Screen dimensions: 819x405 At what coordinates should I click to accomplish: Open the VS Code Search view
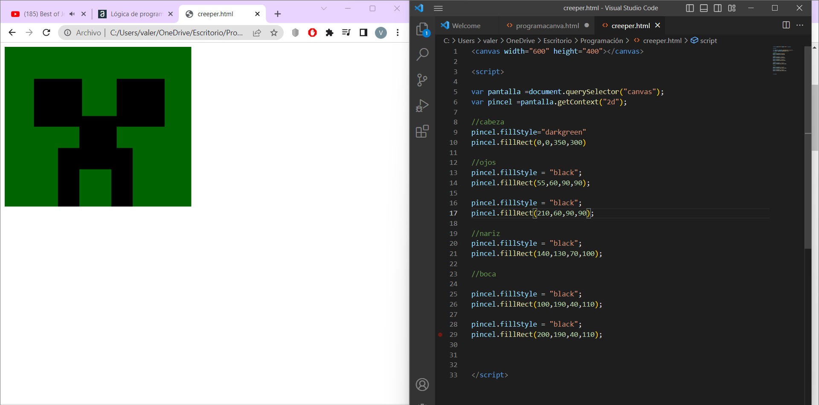[422, 54]
